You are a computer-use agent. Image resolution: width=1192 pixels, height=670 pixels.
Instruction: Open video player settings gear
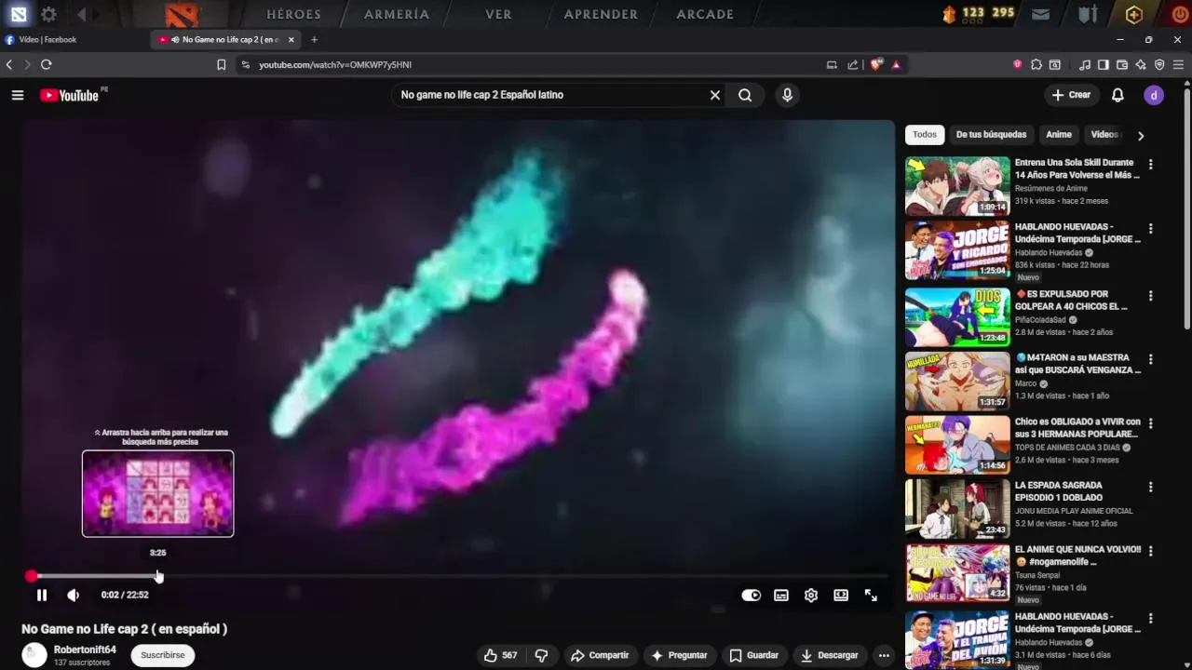pyautogui.click(x=811, y=596)
